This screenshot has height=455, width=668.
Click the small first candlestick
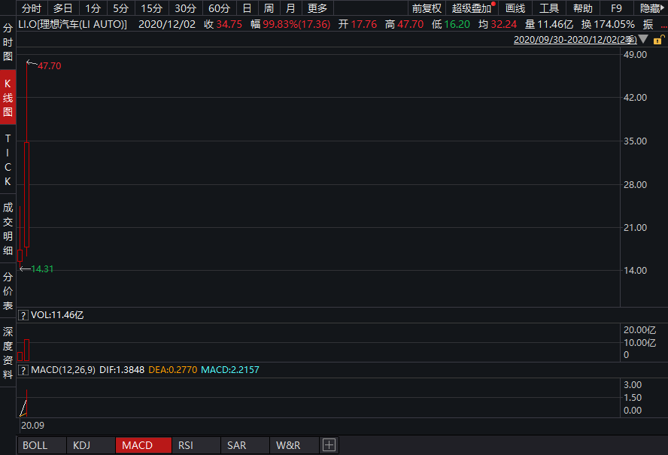pyautogui.click(x=20, y=256)
